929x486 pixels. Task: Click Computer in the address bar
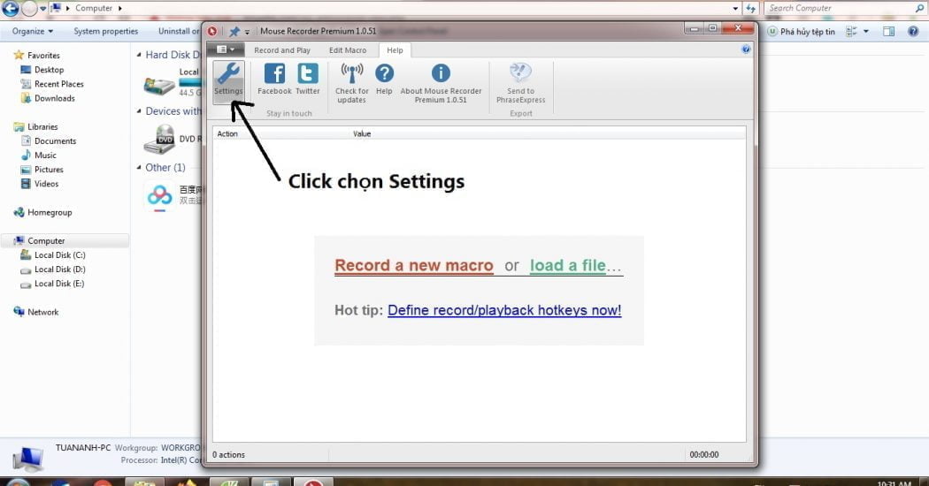coord(94,8)
